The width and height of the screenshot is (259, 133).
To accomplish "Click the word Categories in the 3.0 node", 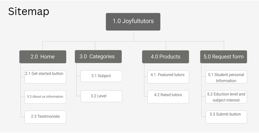I will pyautogui.click(x=102, y=57).
